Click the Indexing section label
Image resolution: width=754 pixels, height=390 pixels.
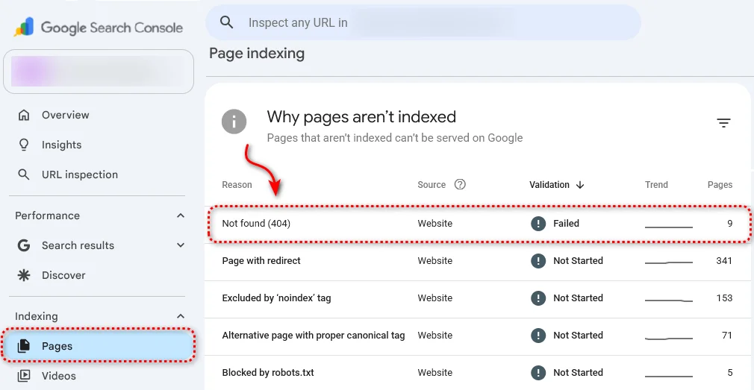[36, 316]
